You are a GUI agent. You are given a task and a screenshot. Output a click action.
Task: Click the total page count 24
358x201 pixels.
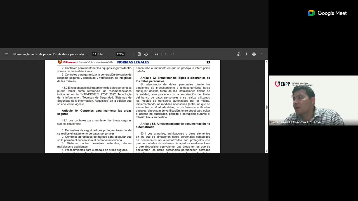point(101,54)
